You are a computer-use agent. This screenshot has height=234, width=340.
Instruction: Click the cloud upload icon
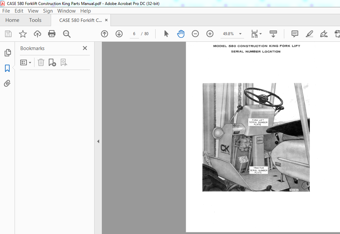[37, 34]
